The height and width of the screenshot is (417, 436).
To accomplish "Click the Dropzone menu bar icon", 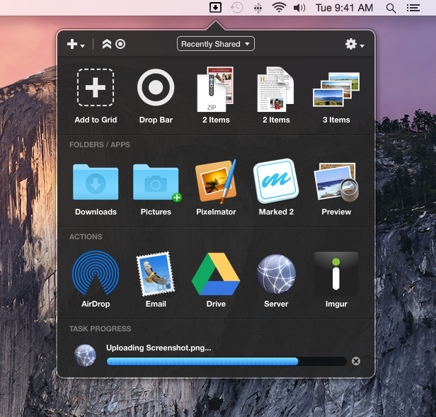I will coord(215,8).
